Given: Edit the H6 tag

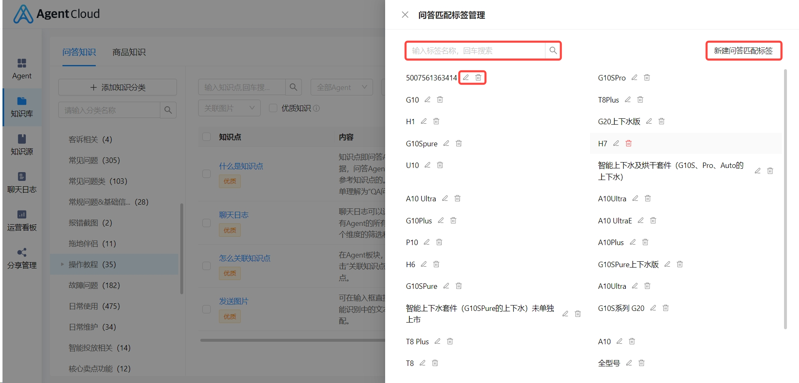Looking at the screenshot, I should click(424, 264).
